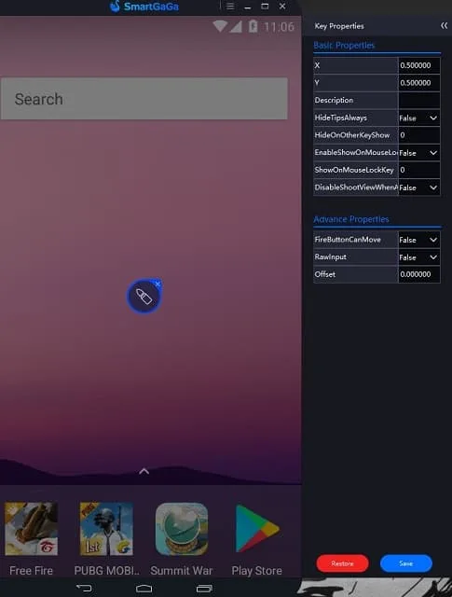Tap the Android back navigation icon
452x597 pixels.
coord(84,589)
